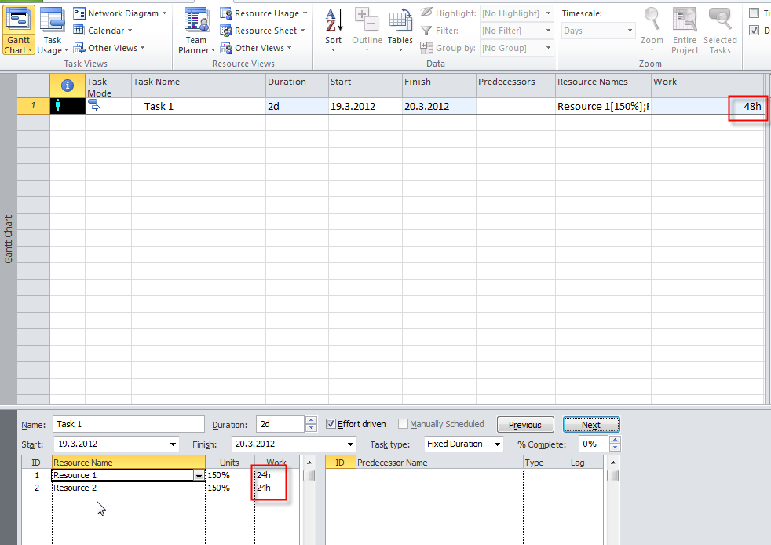Click the Gantt Chart view icon
This screenshot has width=771, height=545.
(19, 21)
